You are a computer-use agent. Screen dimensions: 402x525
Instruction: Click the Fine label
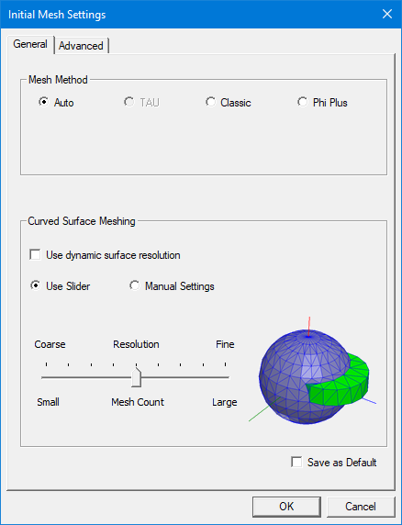[225, 344]
